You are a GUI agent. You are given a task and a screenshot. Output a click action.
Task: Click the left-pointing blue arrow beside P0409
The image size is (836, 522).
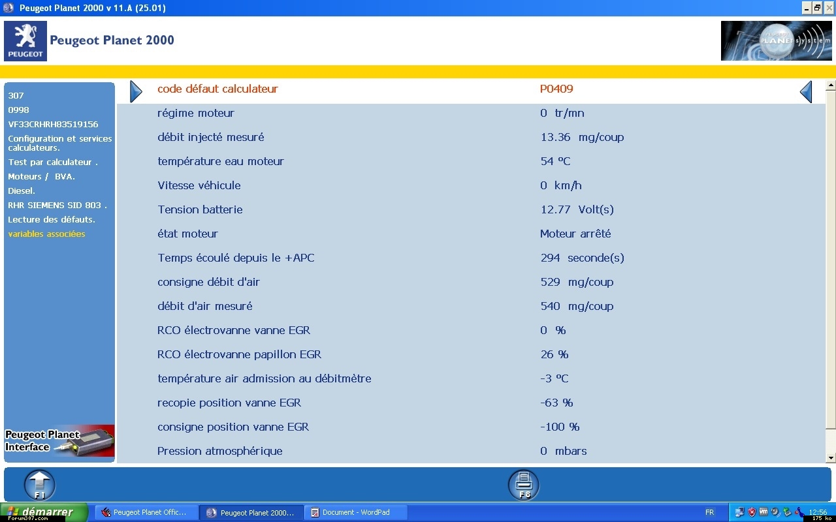pos(806,91)
